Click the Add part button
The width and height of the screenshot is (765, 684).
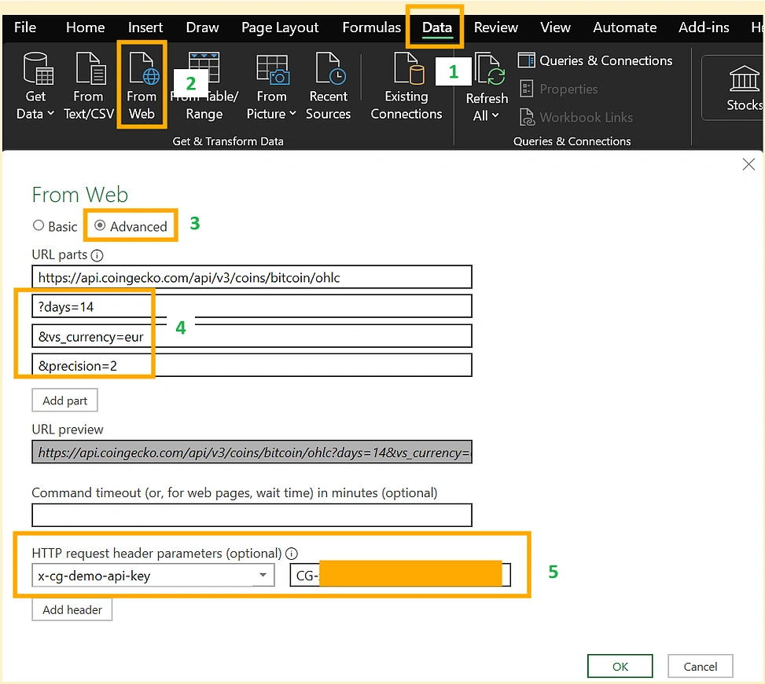click(65, 401)
